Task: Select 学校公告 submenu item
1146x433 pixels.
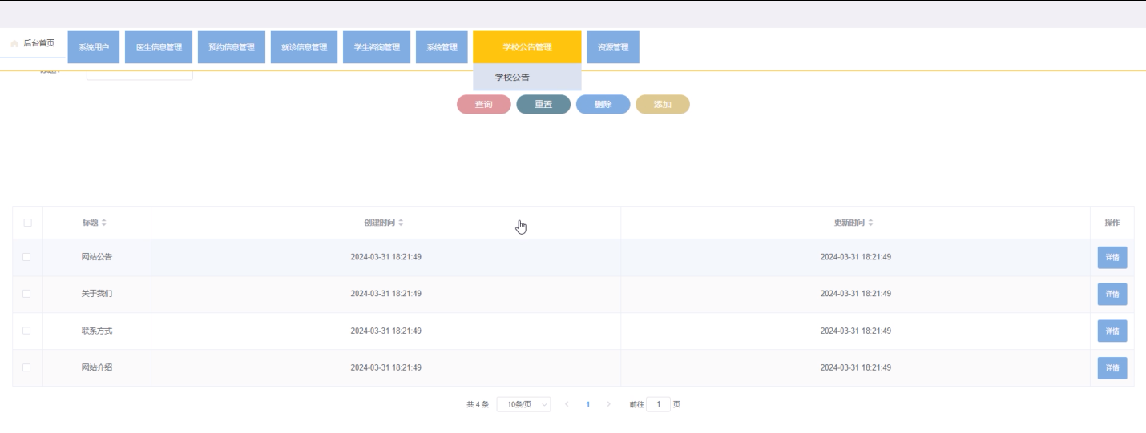Action: pyautogui.click(x=527, y=78)
